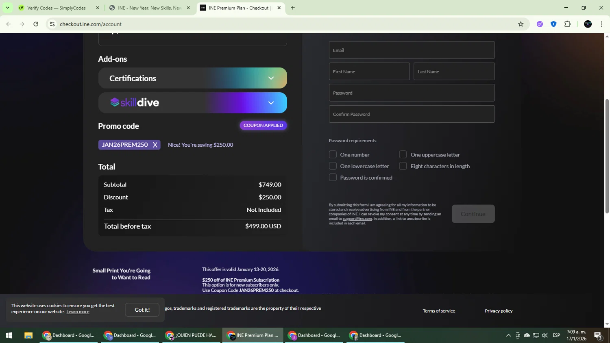Open the OneDrive cloud tray icon
This screenshot has width=610, height=343.
pyautogui.click(x=527, y=335)
